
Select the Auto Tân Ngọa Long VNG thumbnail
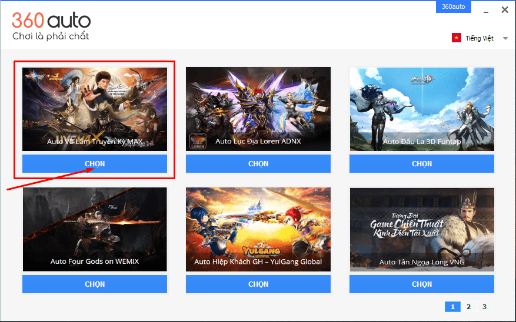[x=422, y=229]
